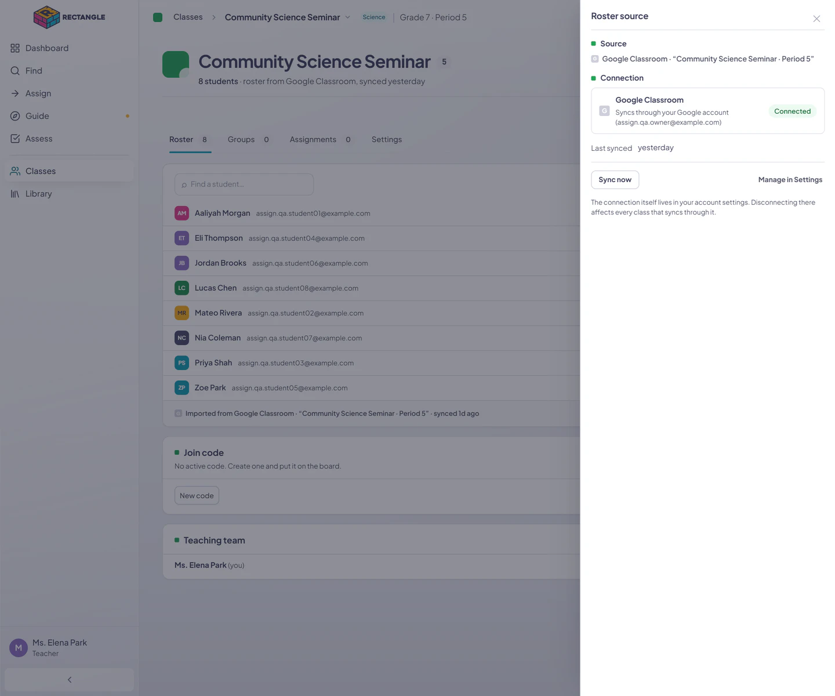This screenshot has width=835, height=696.
Task: Click the Assess checkbox icon
Action: coord(15,139)
